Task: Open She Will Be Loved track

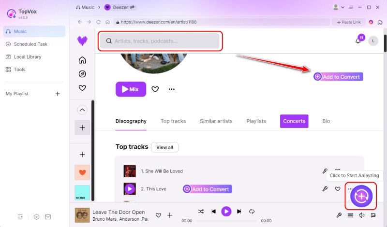Action: click(x=164, y=171)
